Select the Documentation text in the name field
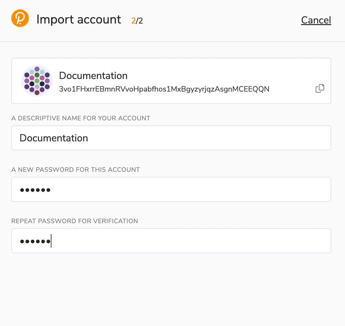 53,138
